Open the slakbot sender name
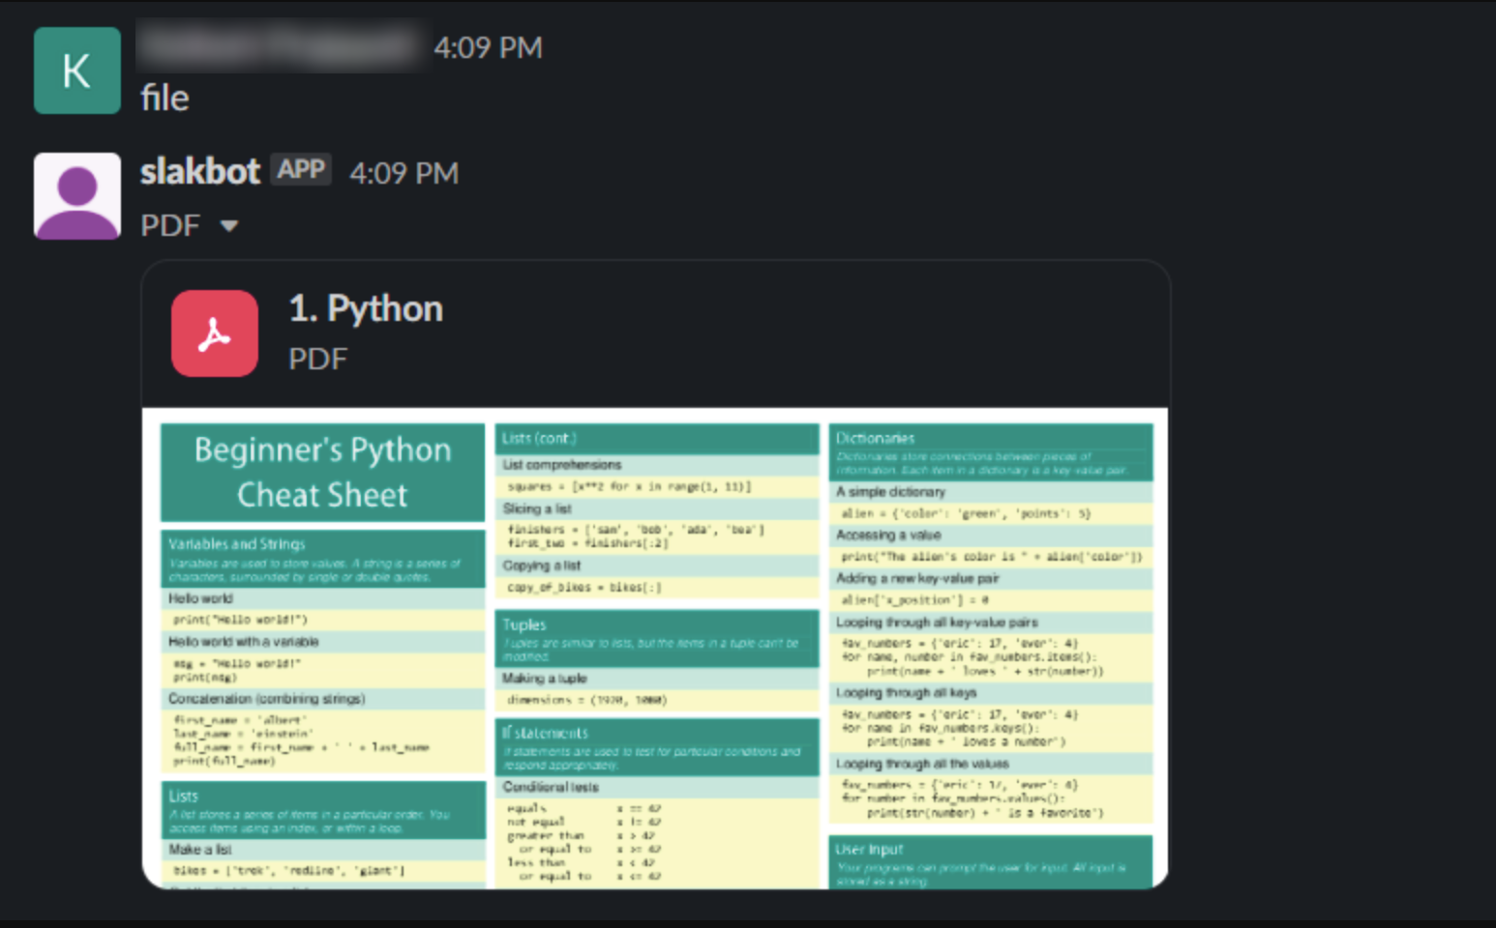Screen dimensions: 1496x928 200,171
